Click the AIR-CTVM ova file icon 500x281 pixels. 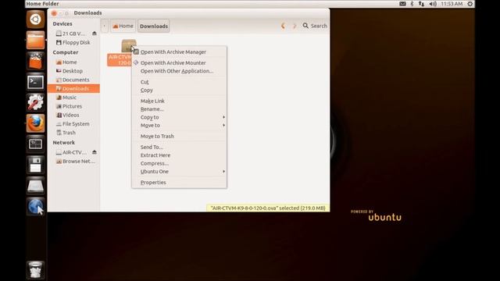coord(128,46)
